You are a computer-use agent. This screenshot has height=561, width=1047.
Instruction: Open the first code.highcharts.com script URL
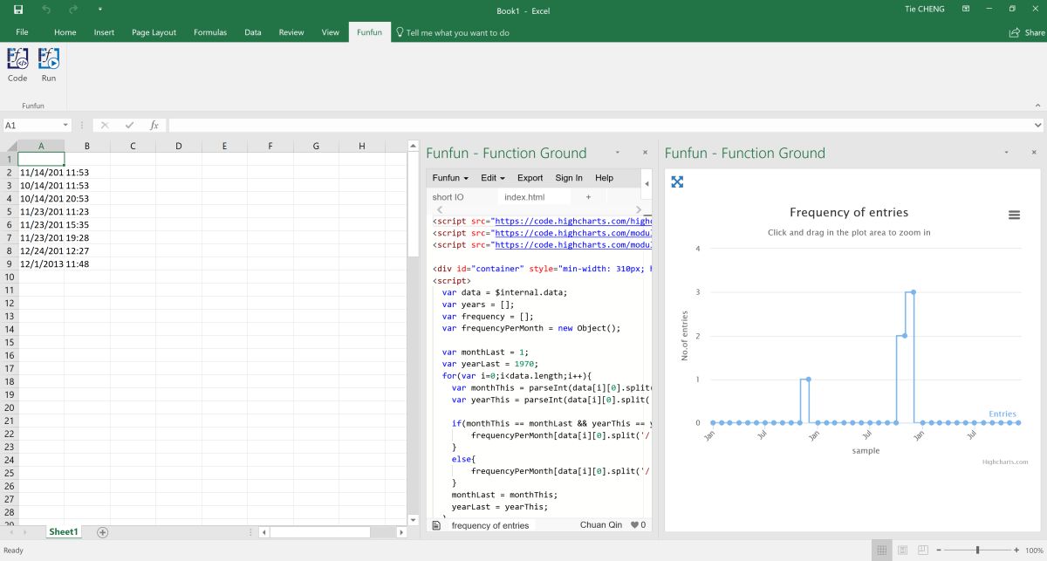click(x=573, y=222)
